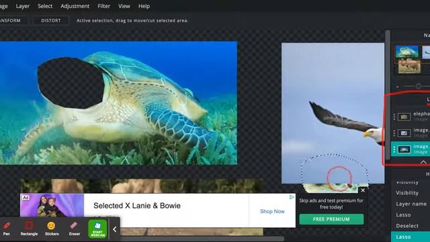The height and width of the screenshot is (242, 430).
Task: Click the elephant layer drag handle dots
Action: [394, 117]
